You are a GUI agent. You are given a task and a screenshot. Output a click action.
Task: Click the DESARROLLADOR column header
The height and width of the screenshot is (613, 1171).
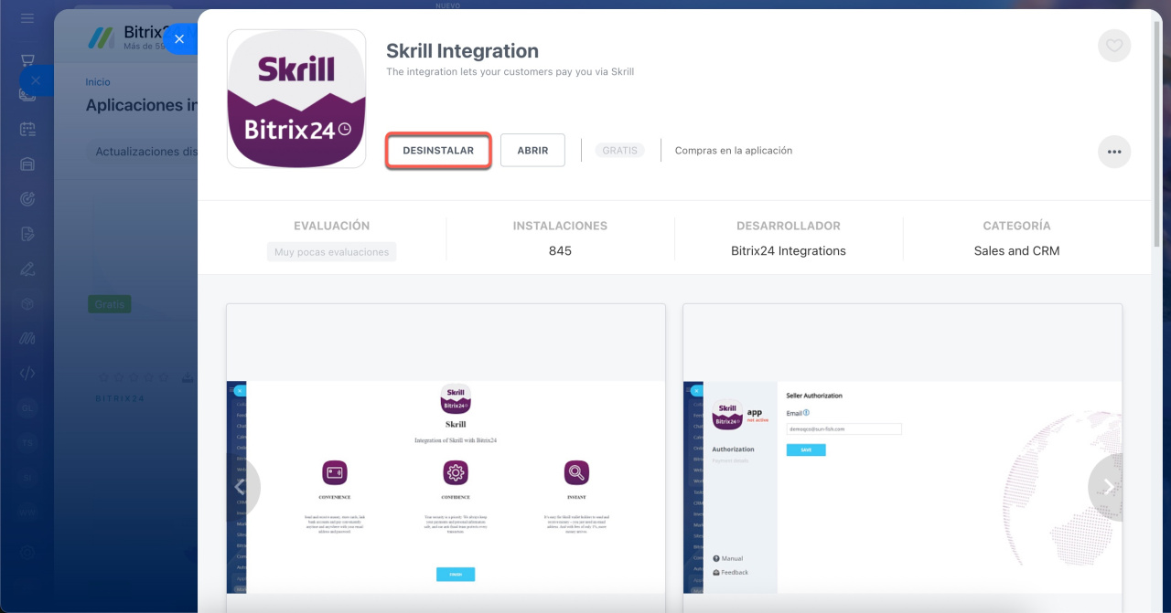click(789, 226)
